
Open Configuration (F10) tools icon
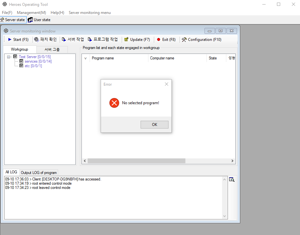(x=184, y=40)
